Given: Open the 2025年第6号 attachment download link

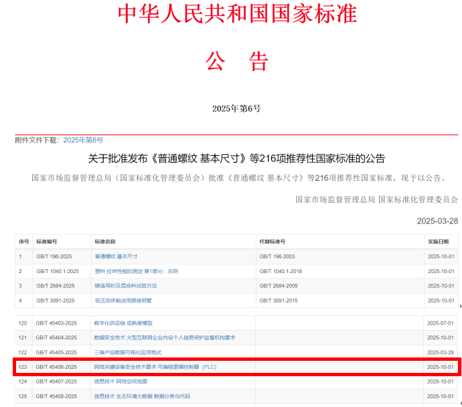Looking at the screenshot, I should [83, 140].
